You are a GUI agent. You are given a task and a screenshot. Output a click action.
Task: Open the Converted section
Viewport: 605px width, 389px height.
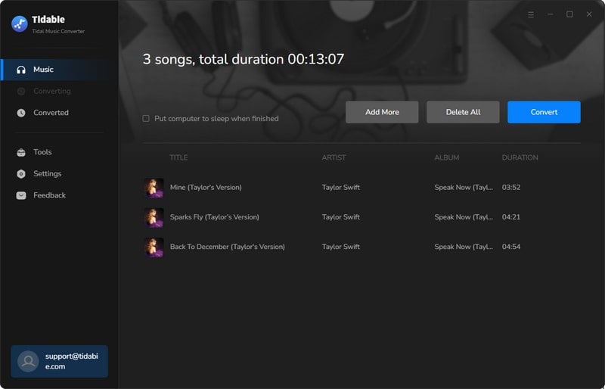point(51,113)
